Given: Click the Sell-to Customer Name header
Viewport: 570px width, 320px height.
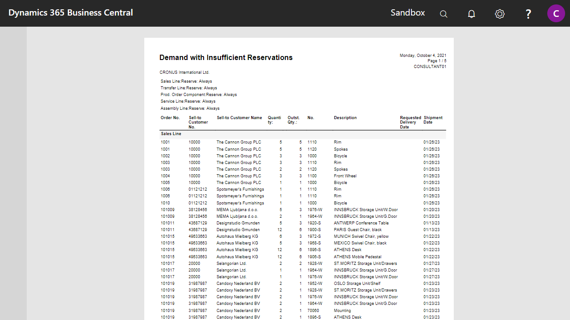Looking at the screenshot, I should coord(240,117).
